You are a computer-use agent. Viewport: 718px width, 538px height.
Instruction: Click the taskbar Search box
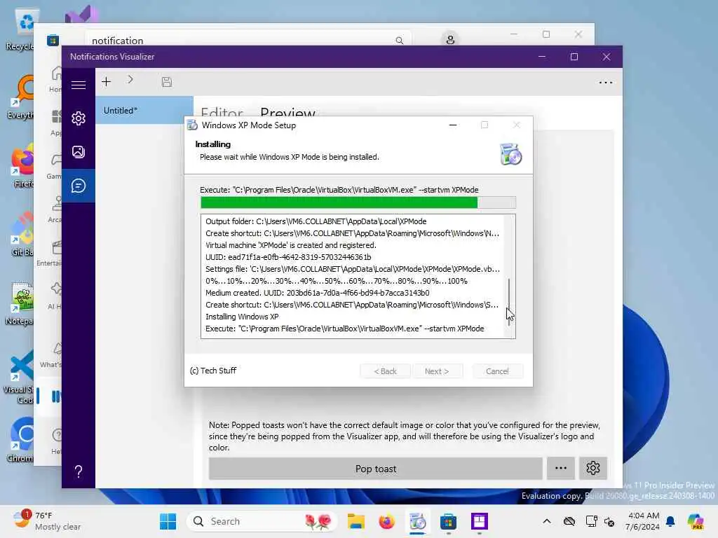(x=262, y=521)
